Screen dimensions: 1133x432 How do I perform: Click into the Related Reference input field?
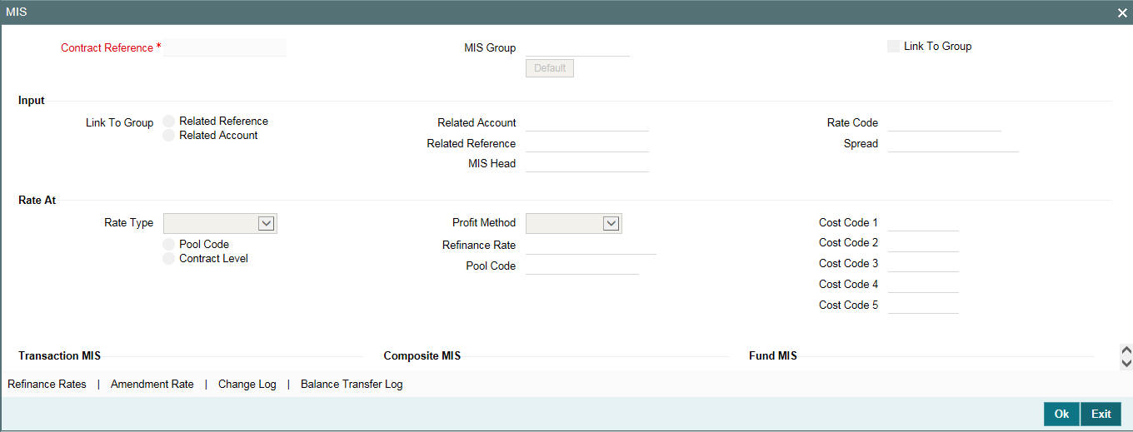pos(587,144)
